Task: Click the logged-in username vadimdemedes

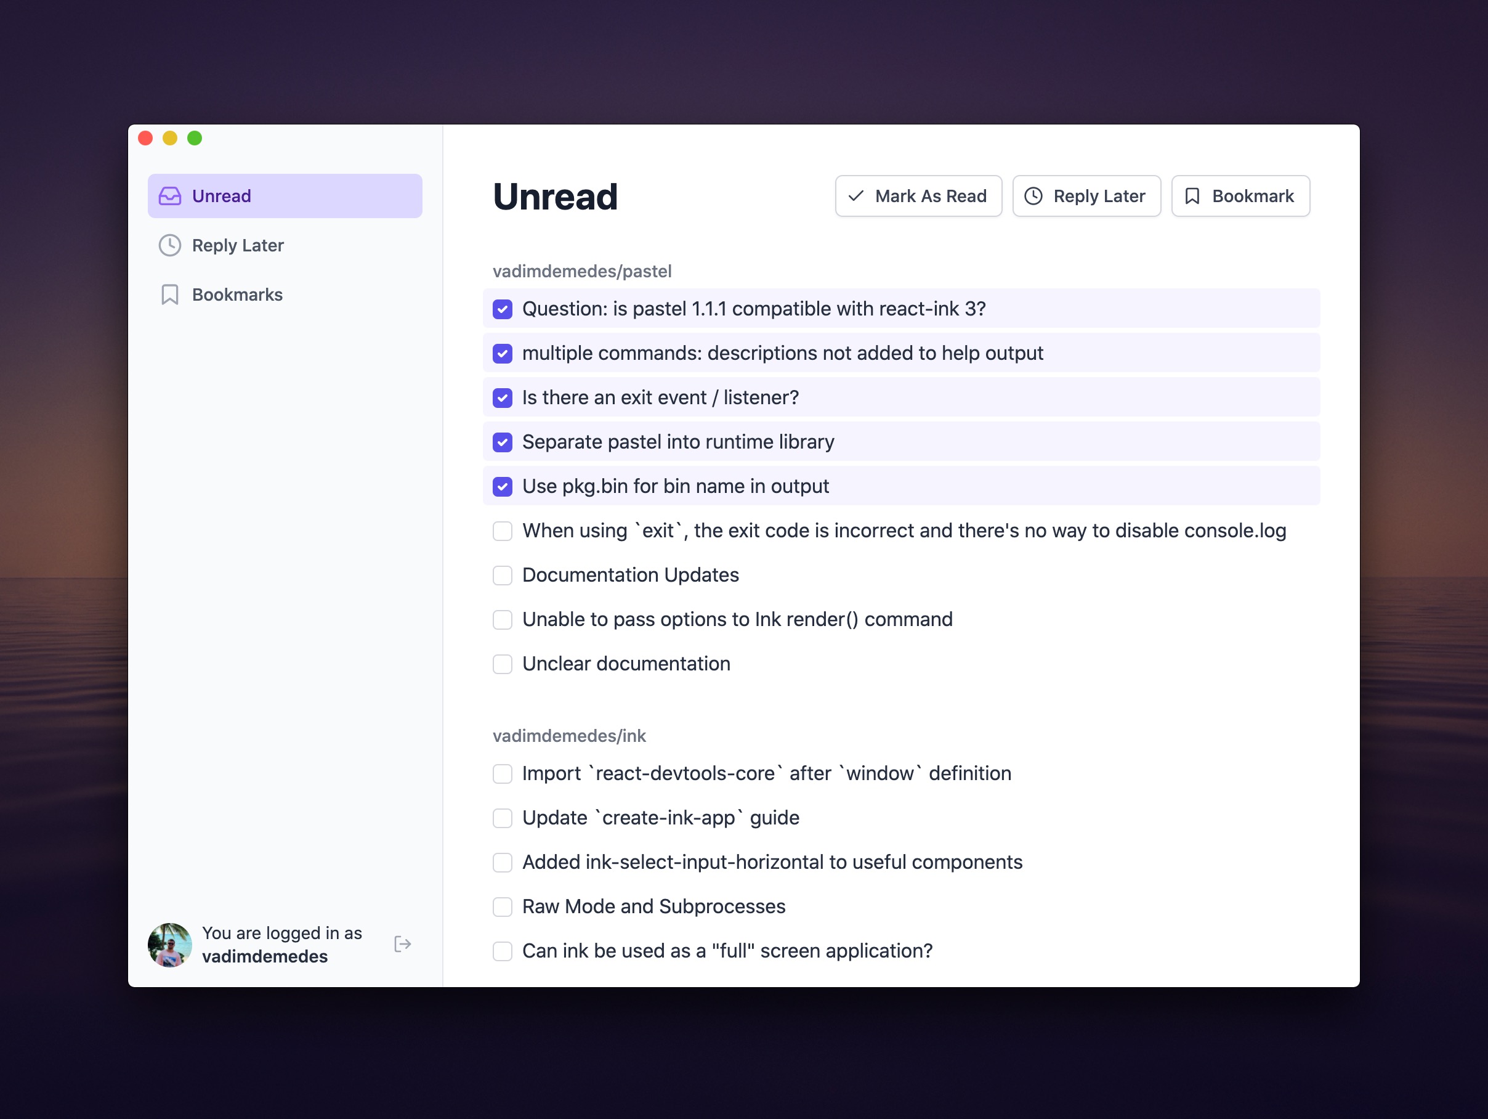Action: coord(265,957)
